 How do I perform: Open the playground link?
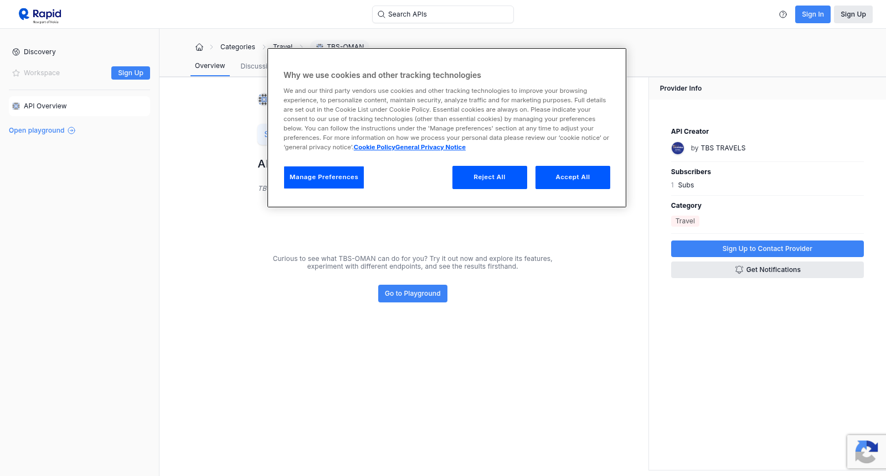42,130
